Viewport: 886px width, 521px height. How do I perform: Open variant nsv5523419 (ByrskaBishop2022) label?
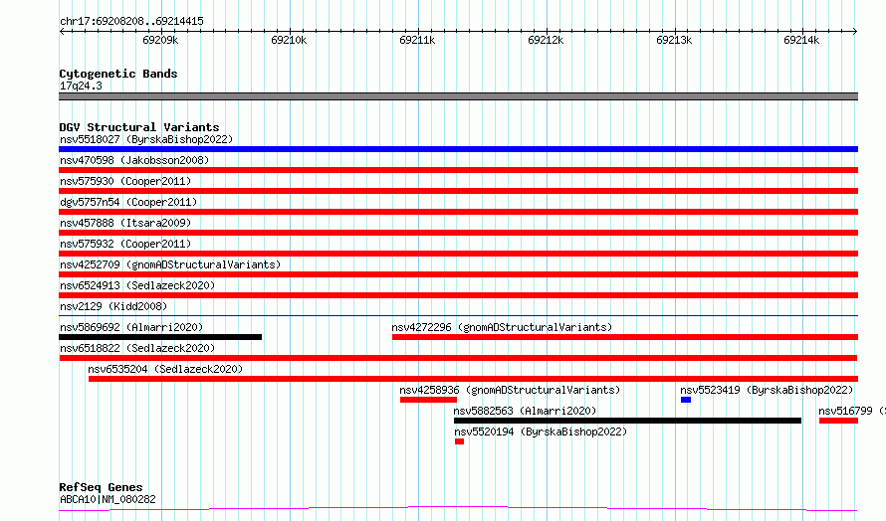pyautogui.click(x=767, y=390)
